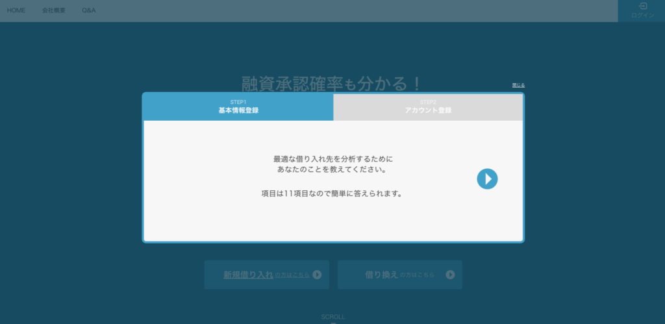Click the 新規借り入れ button

[266, 275]
